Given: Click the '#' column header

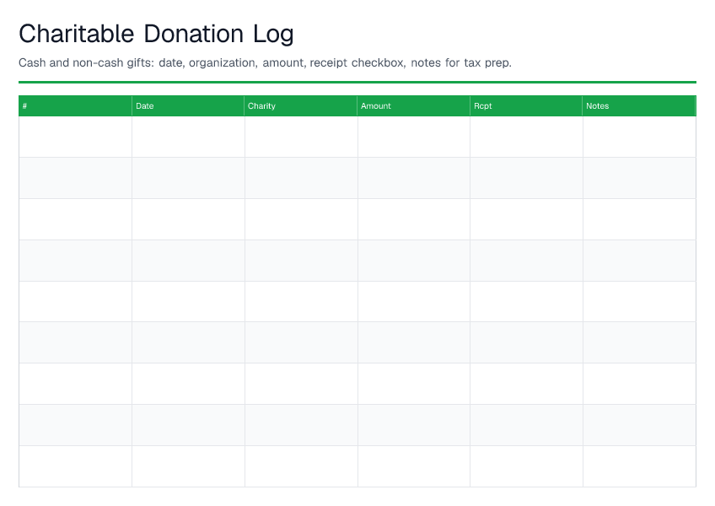Looking at the screenshot, I should point(75,106).
